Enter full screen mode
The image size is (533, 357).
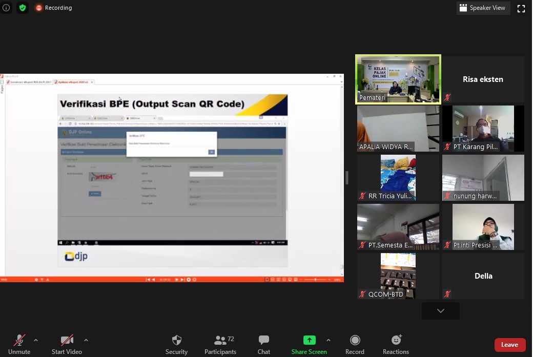point(521,8)
